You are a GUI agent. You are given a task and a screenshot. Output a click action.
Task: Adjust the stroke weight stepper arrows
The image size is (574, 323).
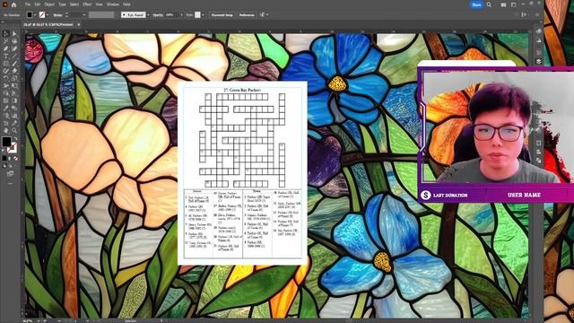pos(66,15)
